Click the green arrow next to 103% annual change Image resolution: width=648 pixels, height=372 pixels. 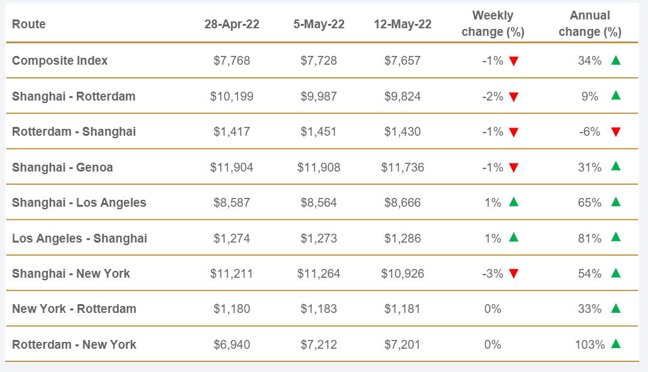(616, 344)
